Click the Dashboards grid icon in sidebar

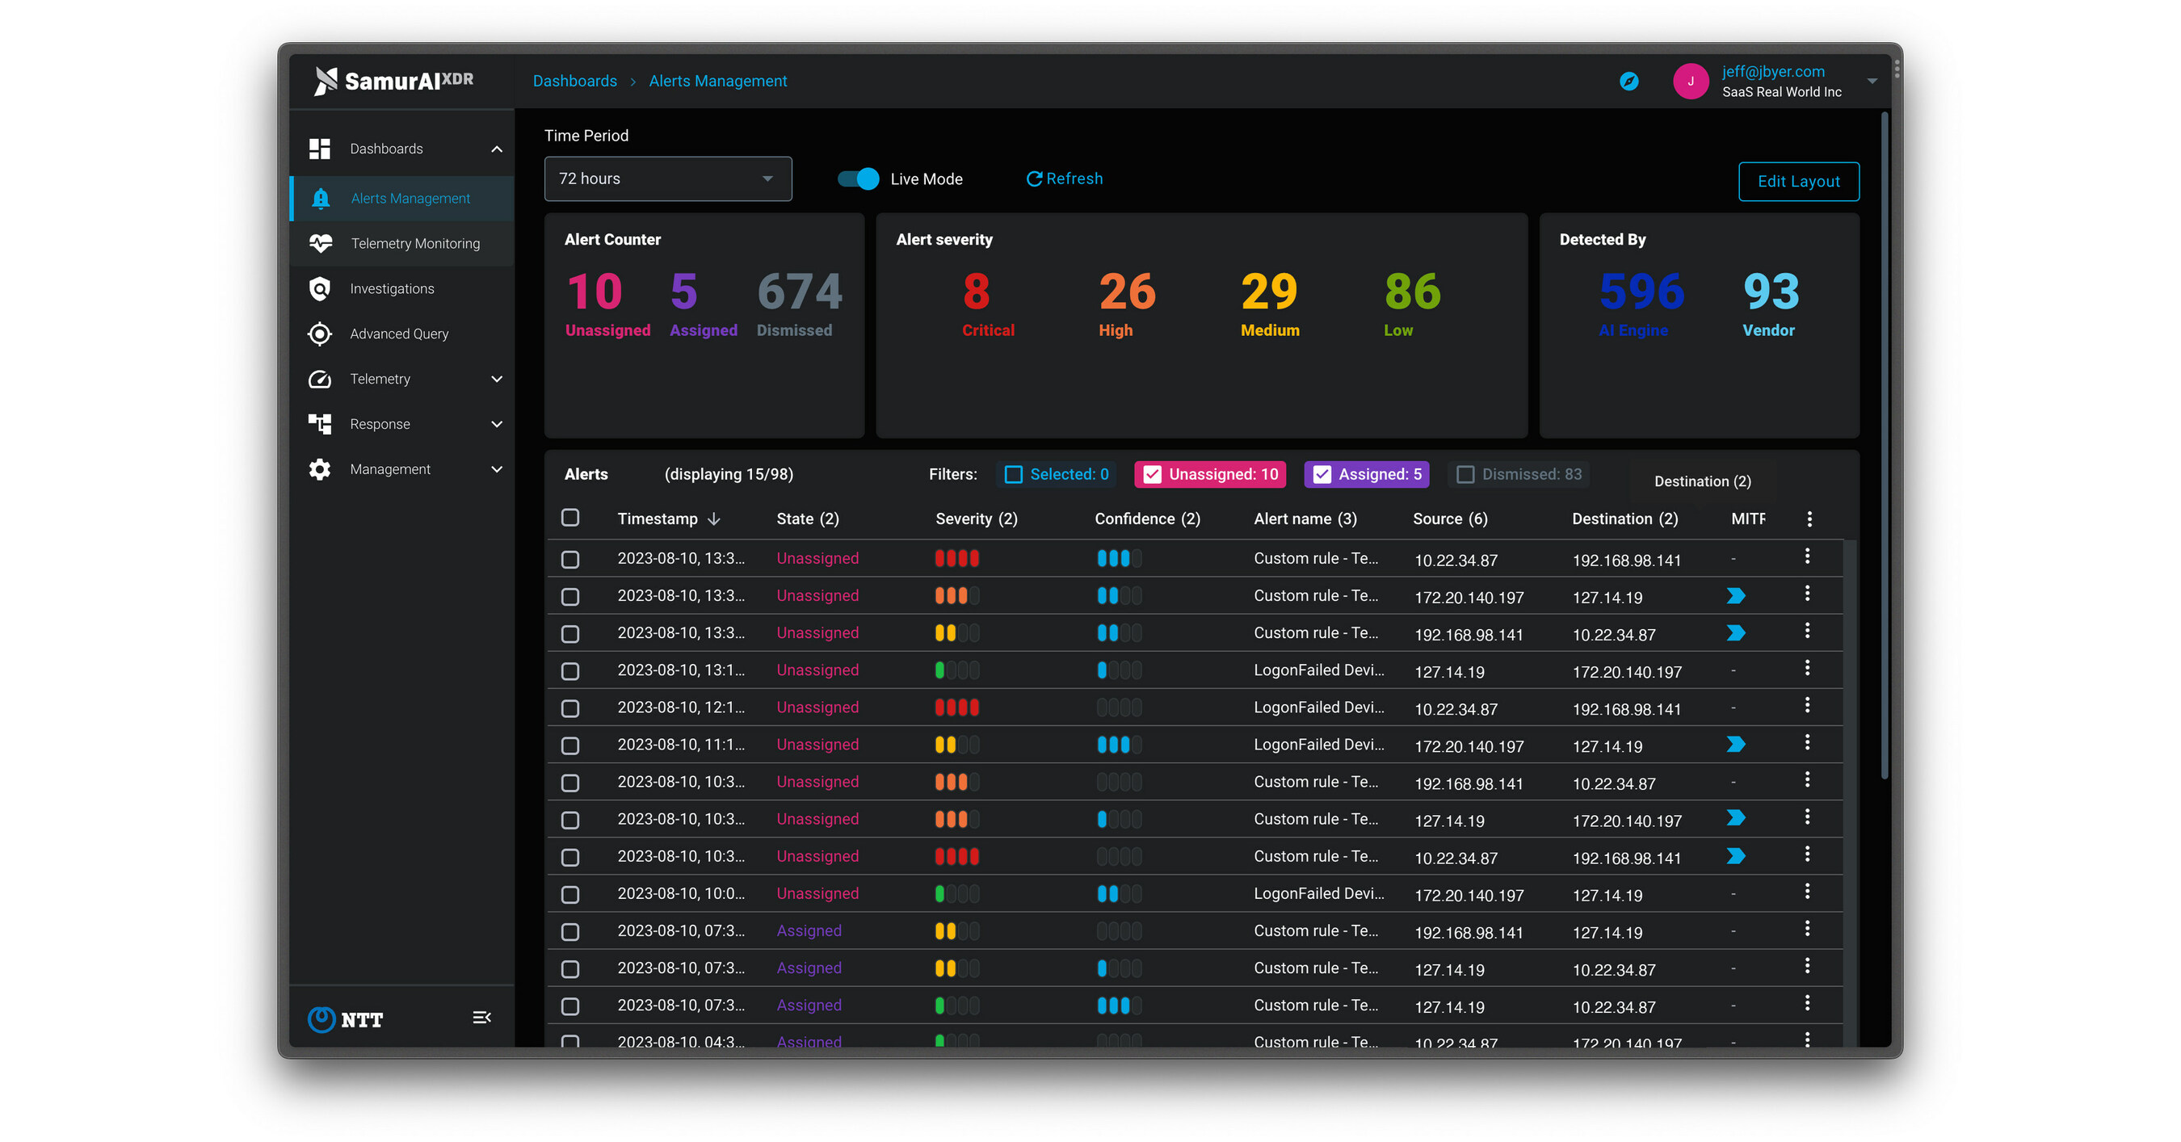(320, 148)
